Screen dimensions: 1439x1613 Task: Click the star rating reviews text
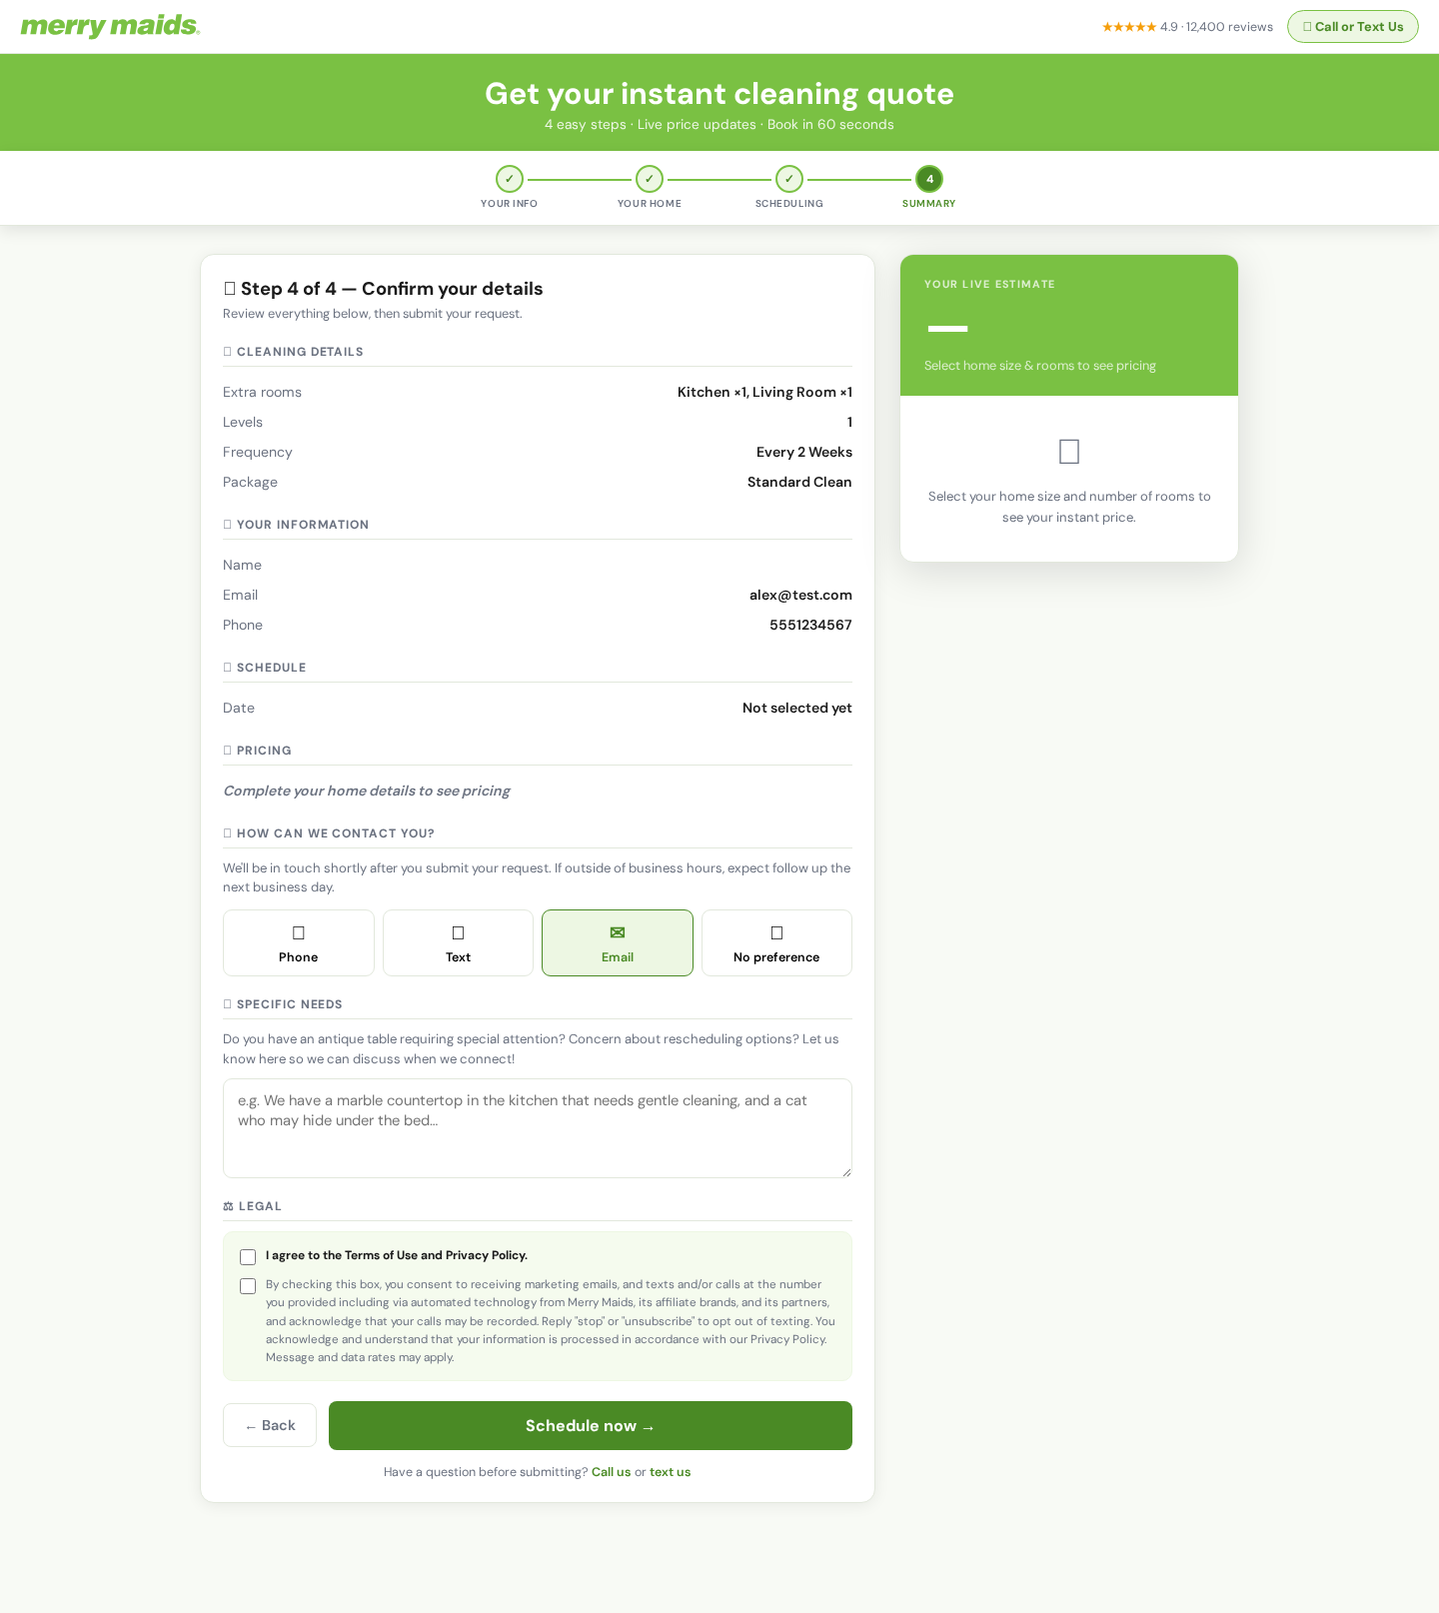(1187, 27)
